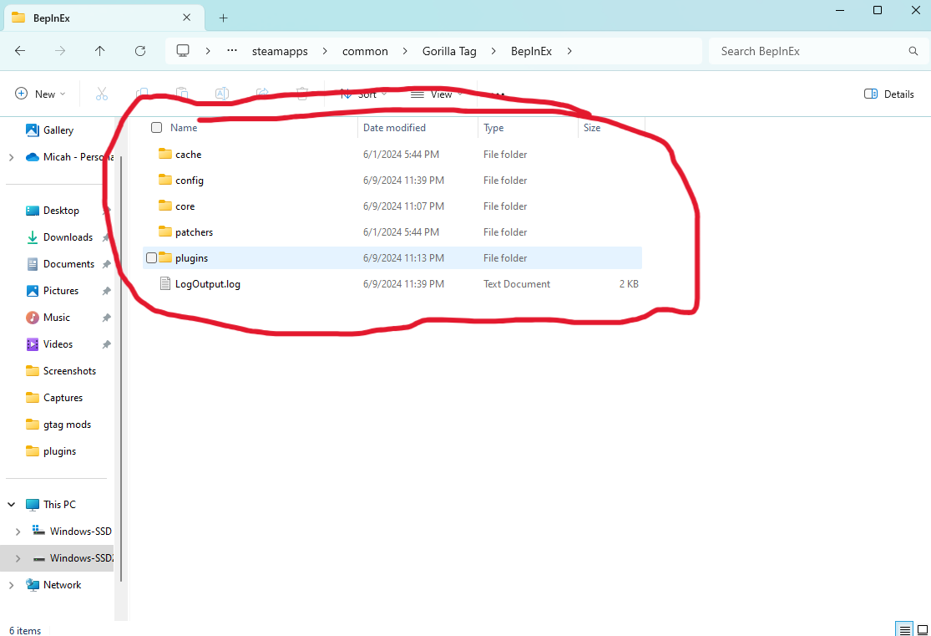Screen dimensions: 931x636
Task: Expand chevron after steamapps in path
Action: [325, 51]
